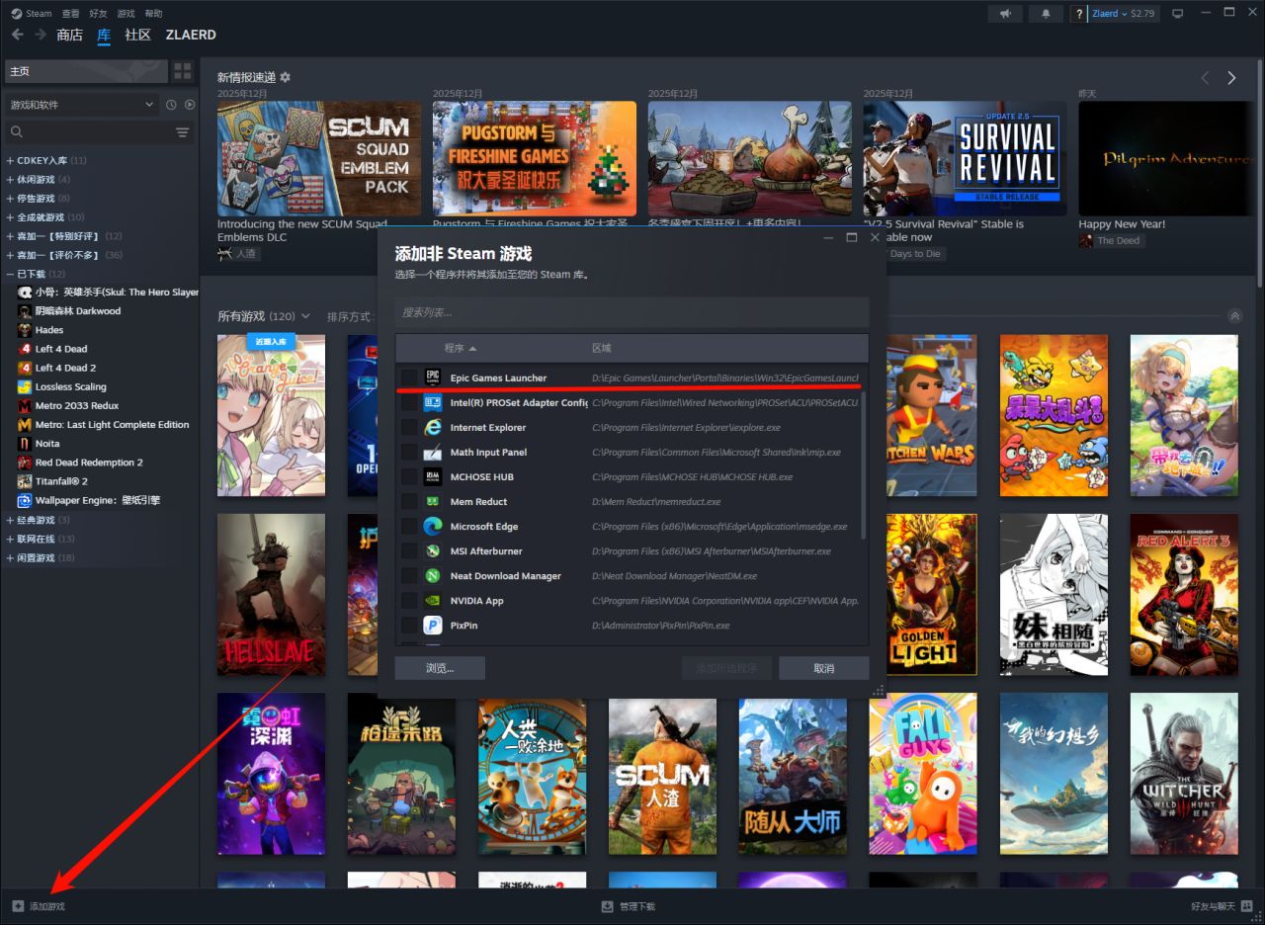Open the notifications bell
The width and height of the screenshot is (1265, 925).
[x=1046, y=14]
